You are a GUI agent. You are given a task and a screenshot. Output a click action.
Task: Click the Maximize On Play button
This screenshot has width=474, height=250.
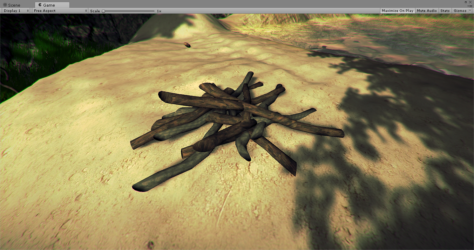tap(397, 11)
